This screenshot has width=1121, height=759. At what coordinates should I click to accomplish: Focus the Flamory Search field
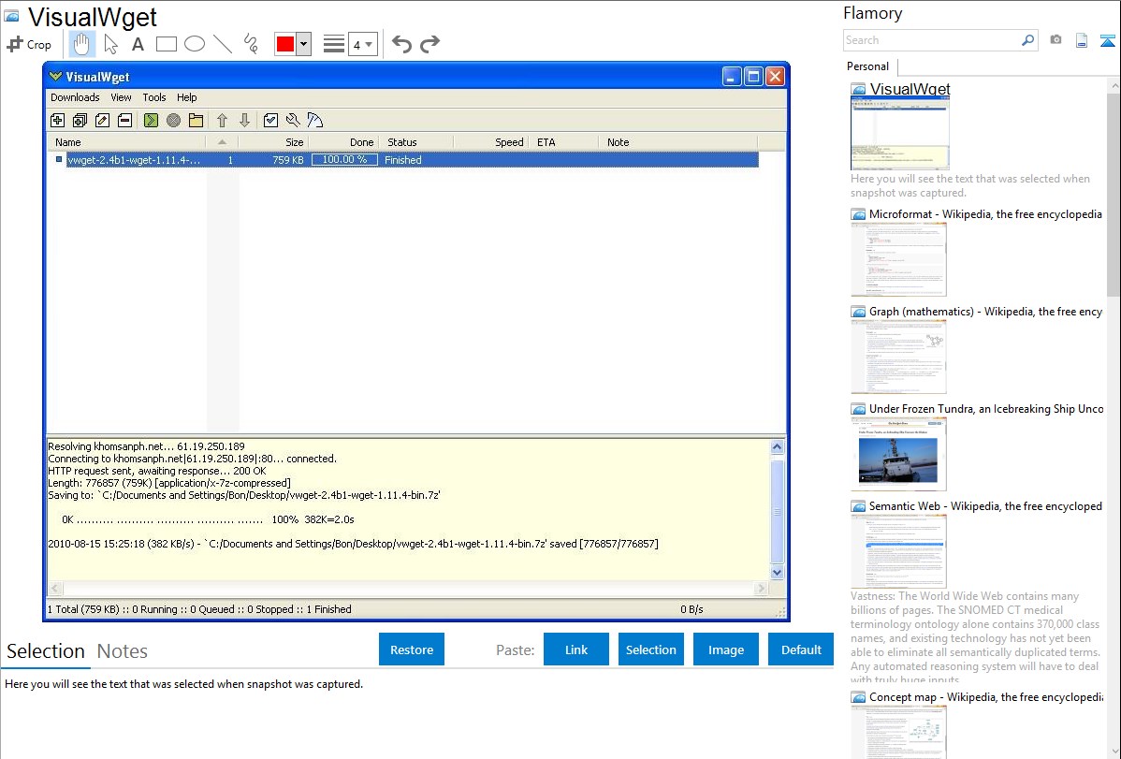[932, 40]
